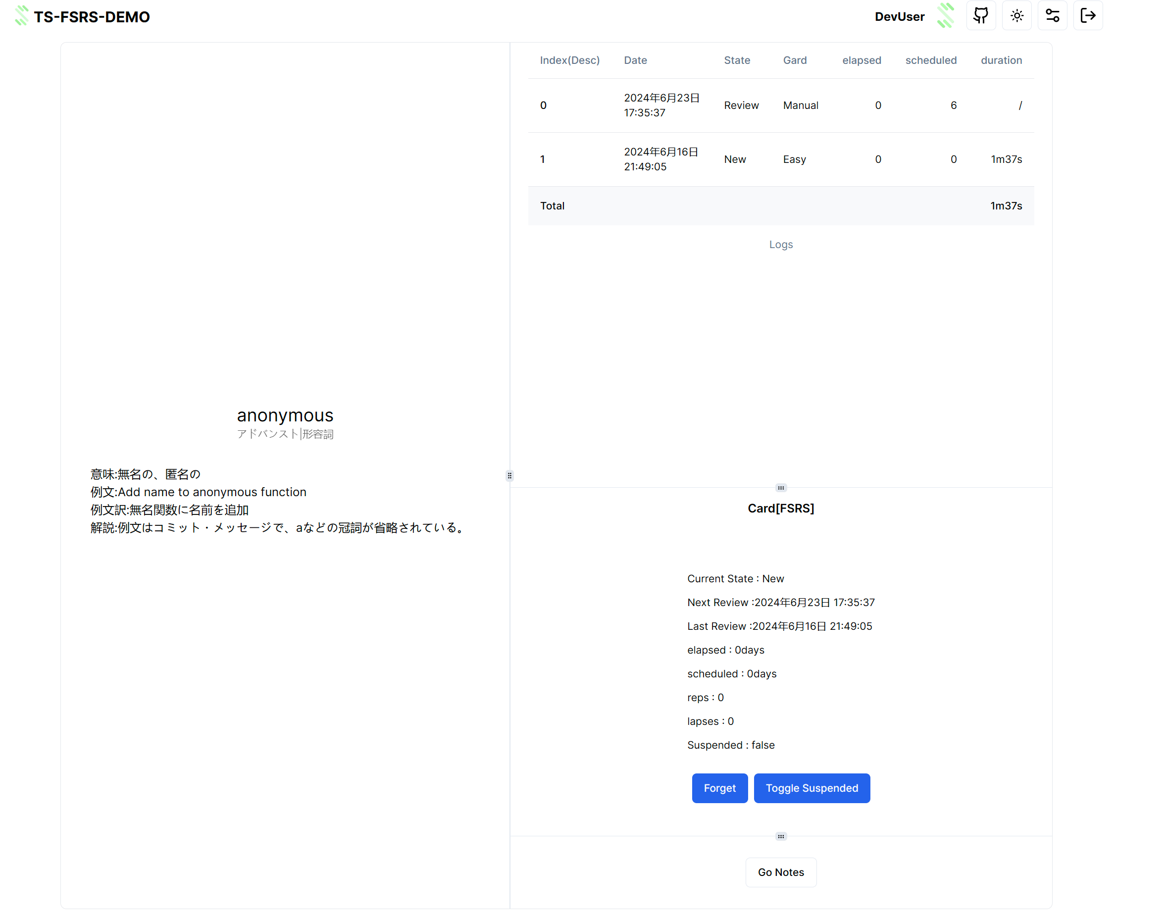The height and width of the screenshot is (920, 1165).
Task: Click resize handle above Go Notes
Action: click(x=780, y=836)
